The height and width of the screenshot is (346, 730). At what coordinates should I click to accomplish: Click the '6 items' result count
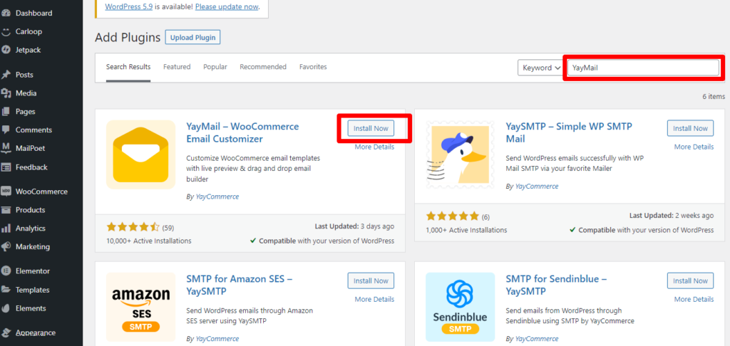coord(714,97)
